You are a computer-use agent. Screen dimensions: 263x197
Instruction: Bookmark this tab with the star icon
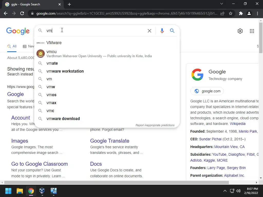(x=231, y=13)
